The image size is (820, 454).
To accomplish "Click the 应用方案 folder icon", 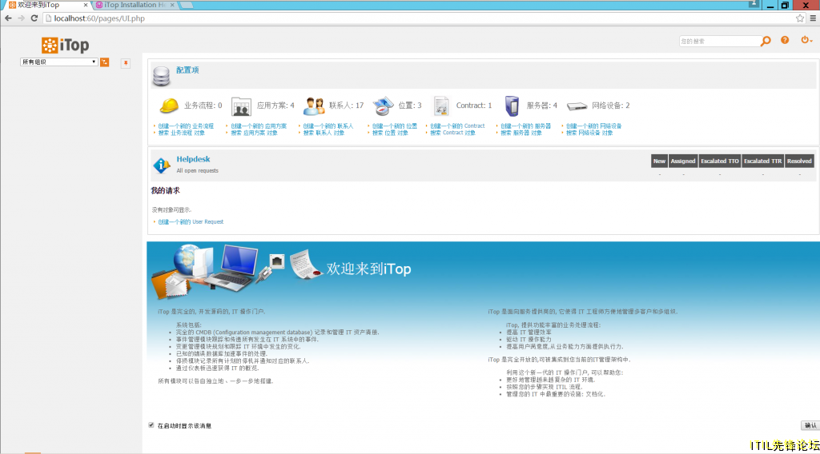I will [x=241, y=106].
